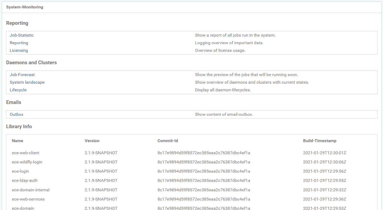Click the commit ID in the ece-login row
This screenshot has height=210, width=383.
pos(204,171)
